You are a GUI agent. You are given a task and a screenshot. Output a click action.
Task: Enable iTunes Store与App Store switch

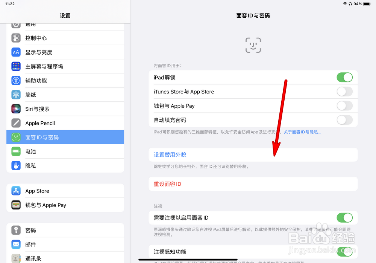click(344, 92)
